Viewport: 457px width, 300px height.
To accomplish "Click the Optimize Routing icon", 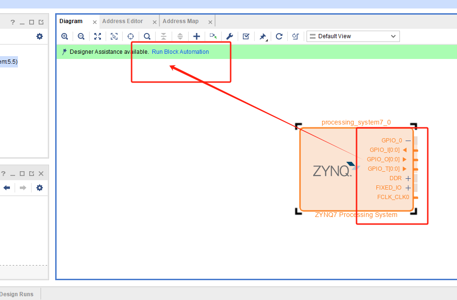I will pos(296,36).
